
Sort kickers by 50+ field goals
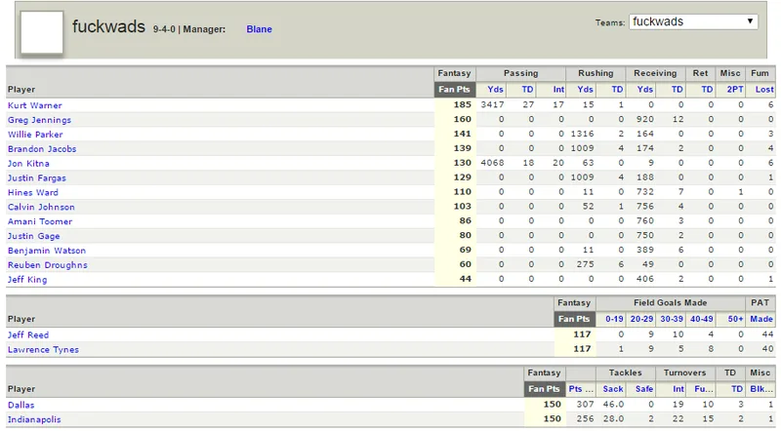735,319
